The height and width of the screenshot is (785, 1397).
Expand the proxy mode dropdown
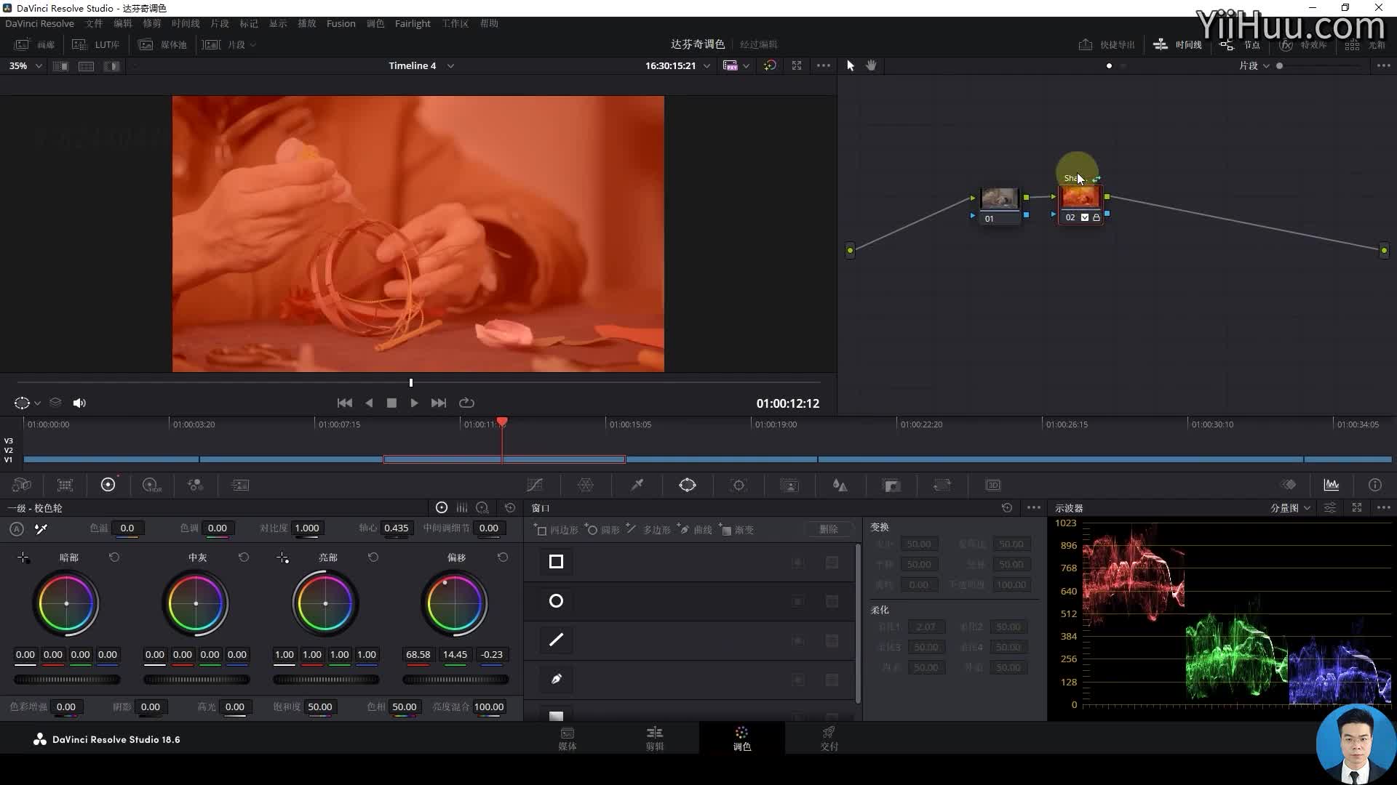click(x=747, y=66)
